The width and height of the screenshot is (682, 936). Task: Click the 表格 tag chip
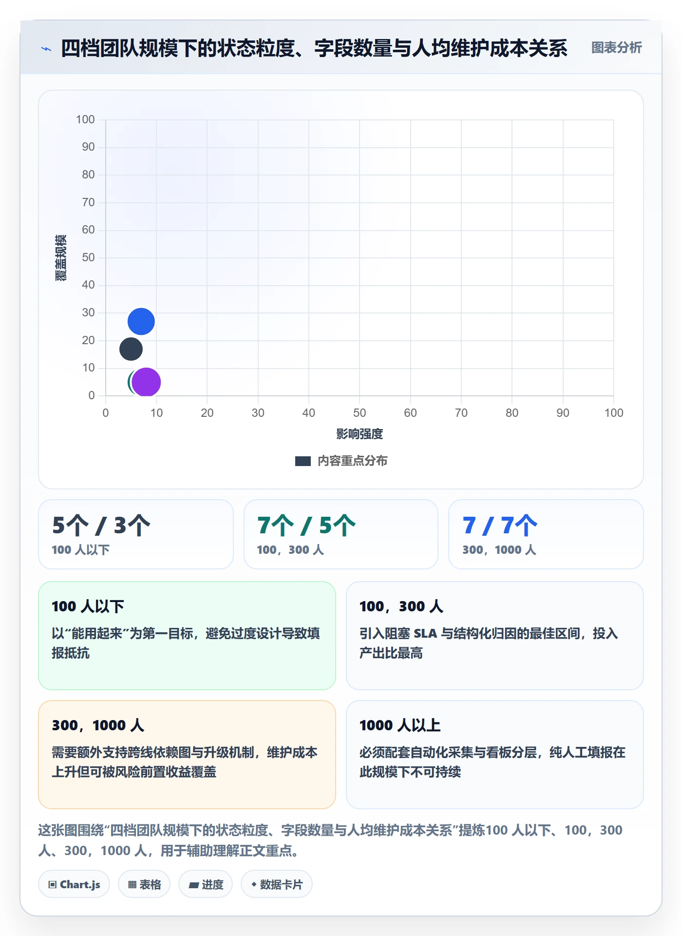(144, 884)
